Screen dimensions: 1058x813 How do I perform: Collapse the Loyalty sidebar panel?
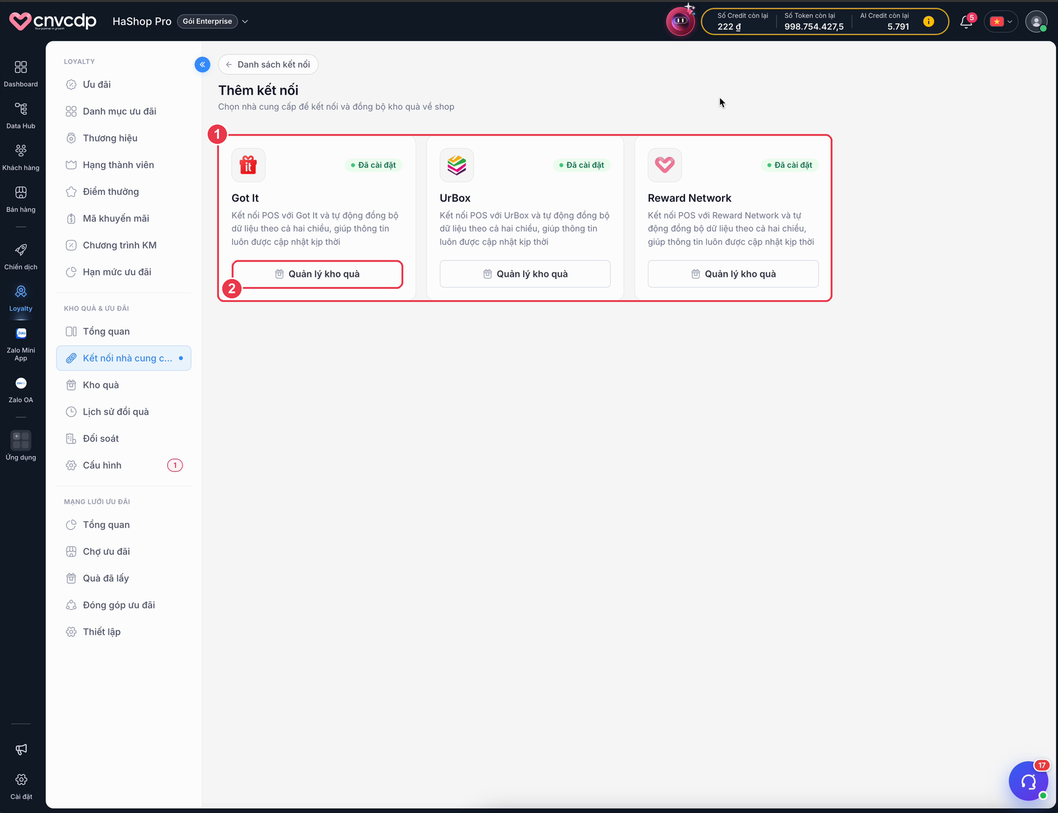click(202, 64)
